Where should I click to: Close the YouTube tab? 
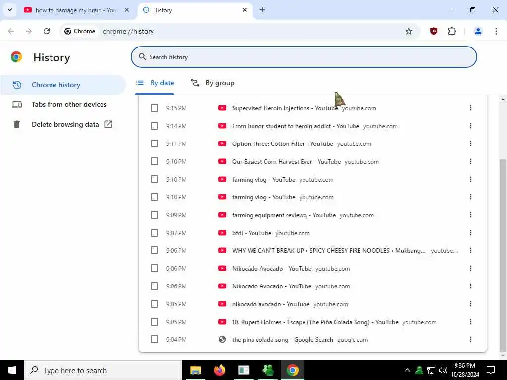click(127, 10)
